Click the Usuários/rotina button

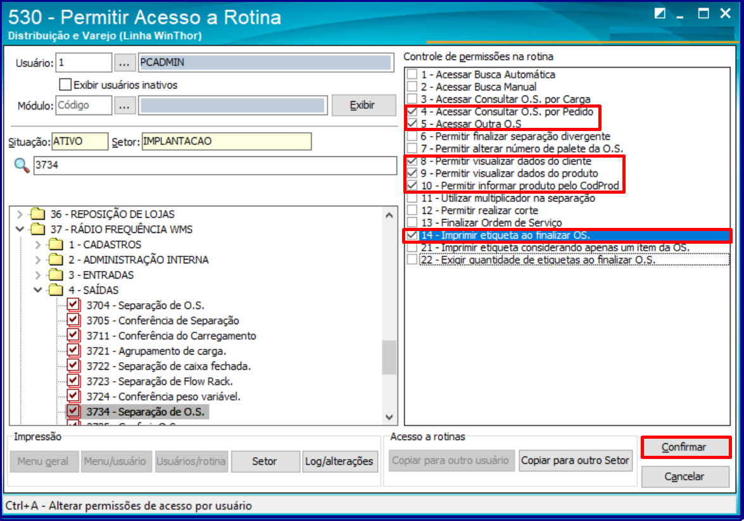click(x=191, y=461)
